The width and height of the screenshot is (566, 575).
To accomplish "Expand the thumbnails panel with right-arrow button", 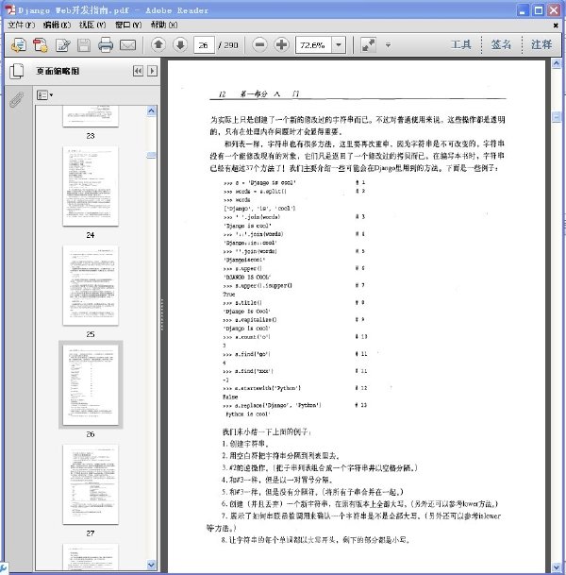I will 153,71.
